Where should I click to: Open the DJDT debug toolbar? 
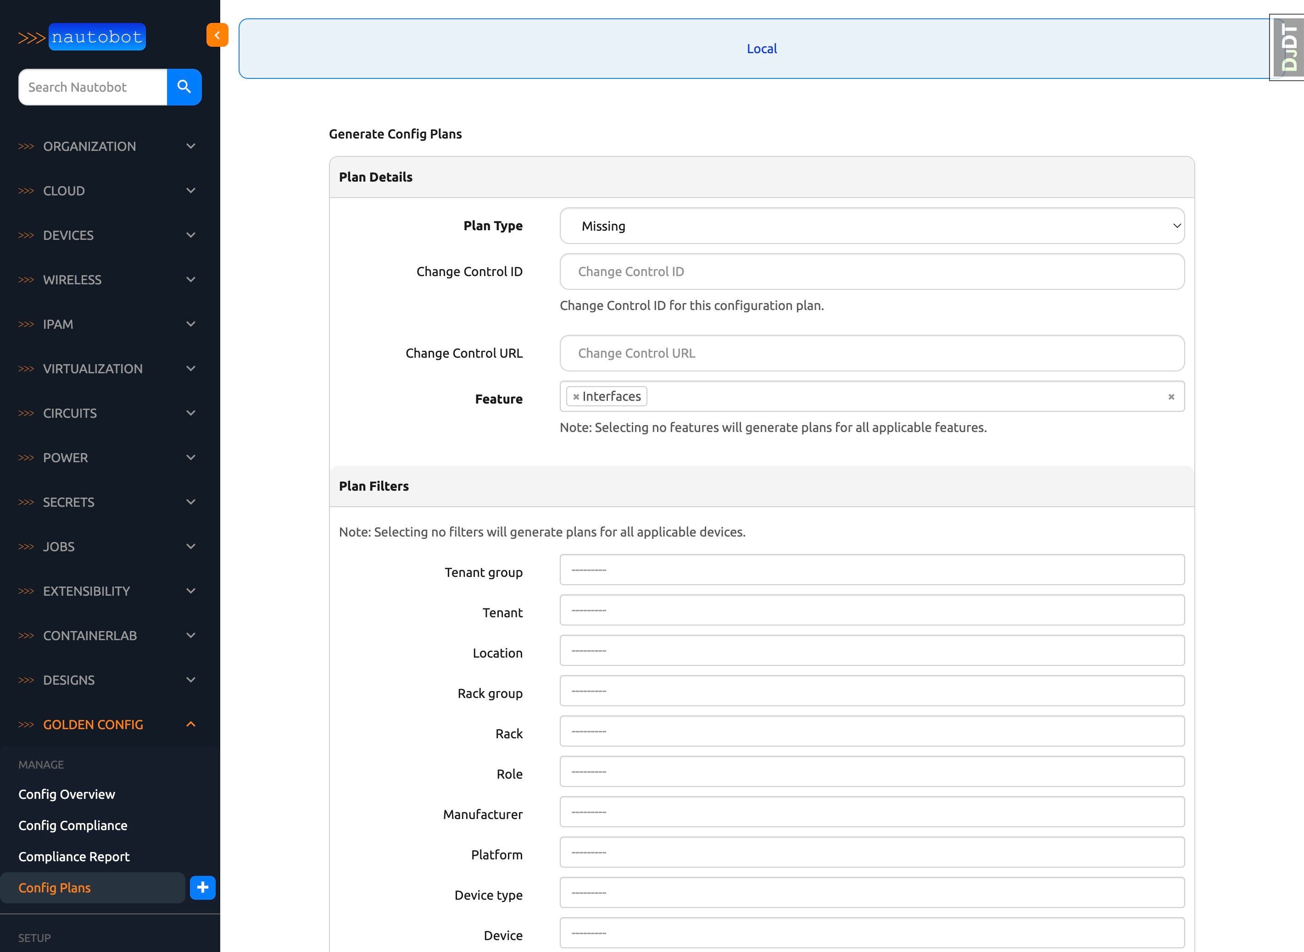1288,47
